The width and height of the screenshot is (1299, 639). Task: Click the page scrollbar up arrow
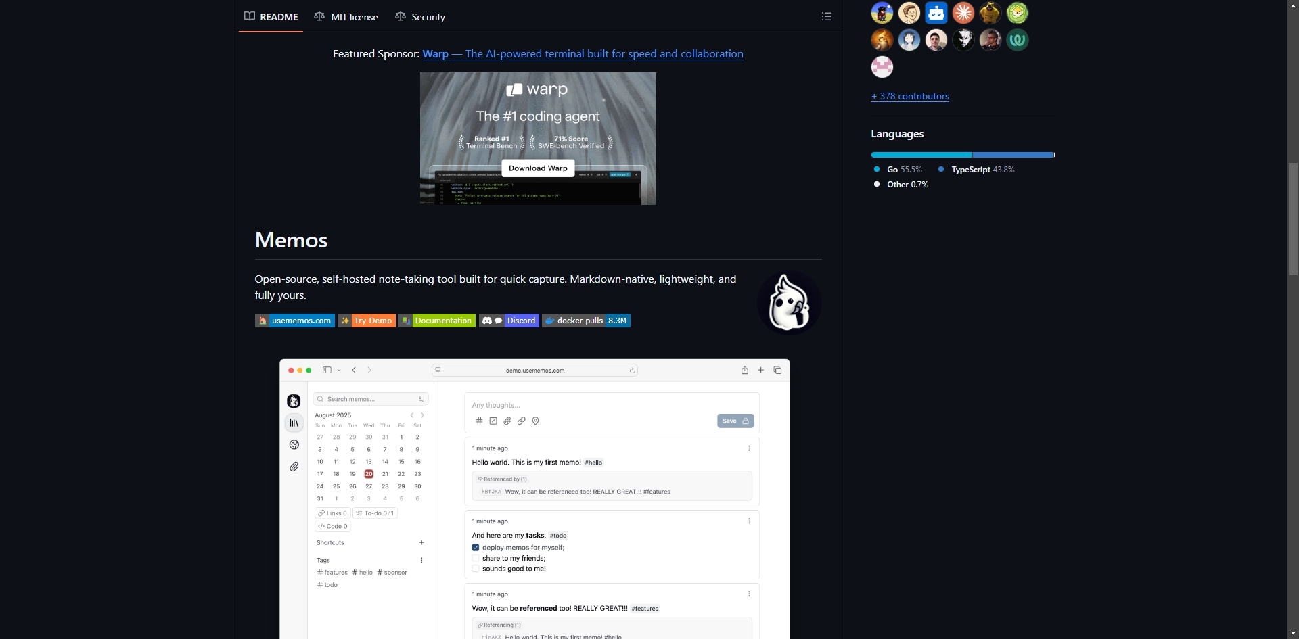pyautogui.click(x=1293, y=5)
